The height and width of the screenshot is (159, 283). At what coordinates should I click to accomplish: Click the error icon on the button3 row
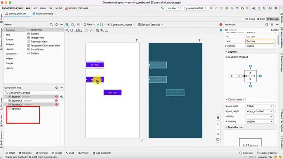click(57, 101)
